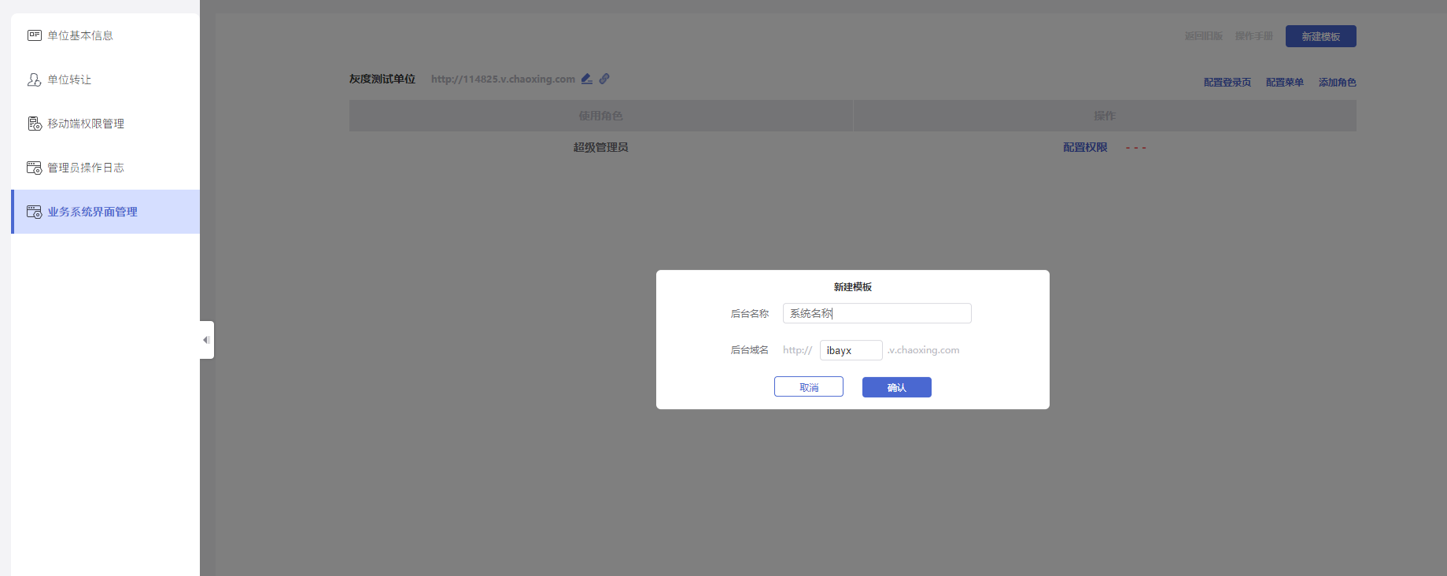Click the .v.chaoxing.com suffix text in dialog
This screenshot has height=576, width=1447.
(x=924, y=350)
